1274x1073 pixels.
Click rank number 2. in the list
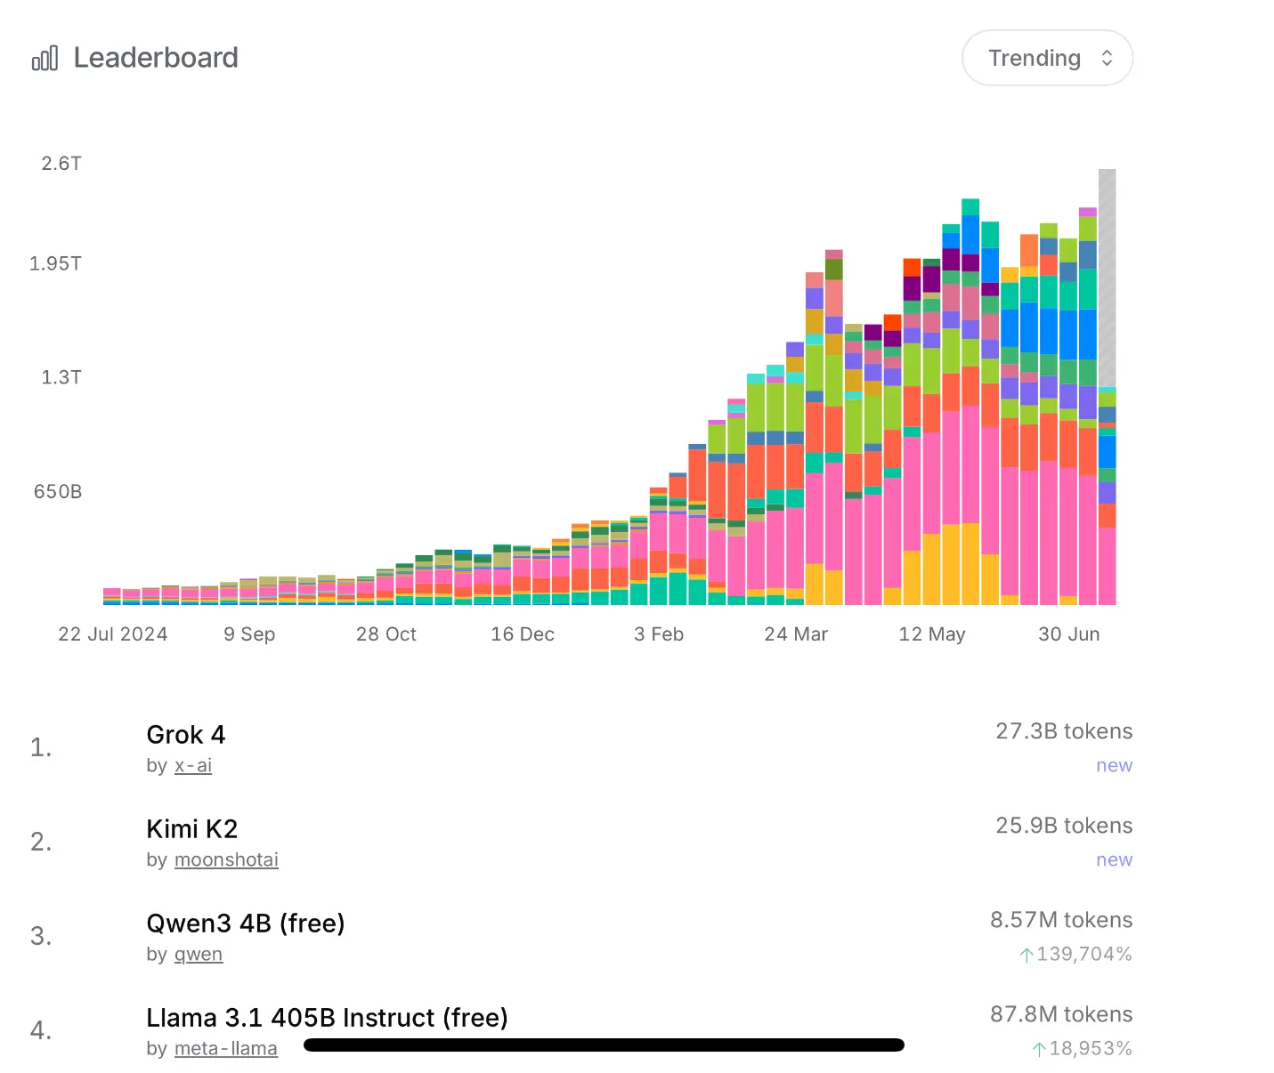pos(41,842)
